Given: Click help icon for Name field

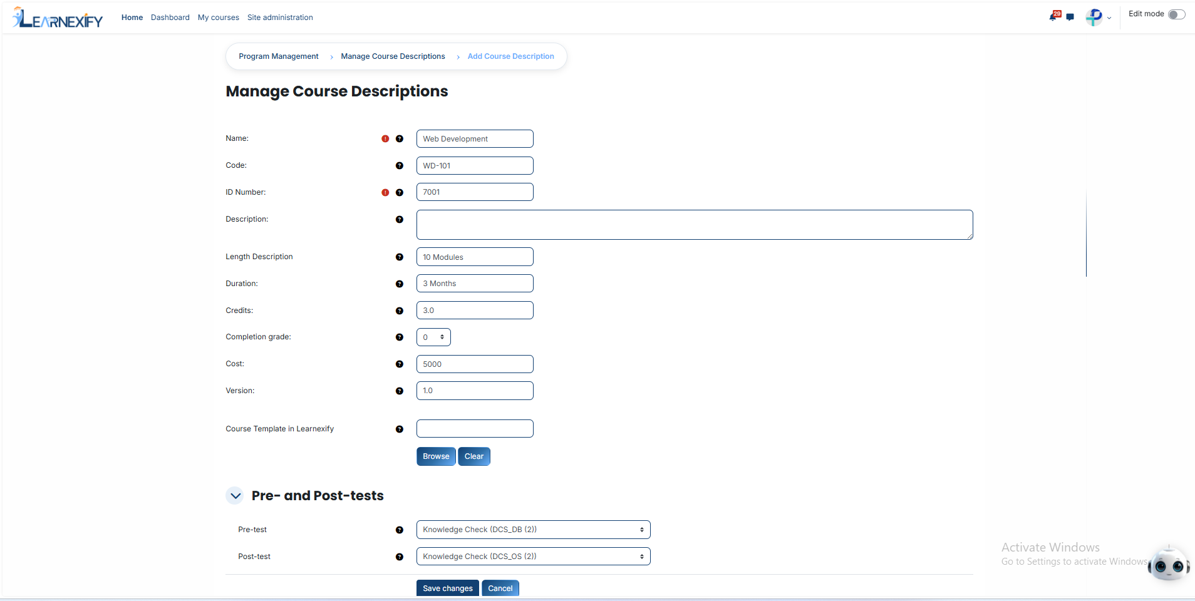Looking at the screenshot, I should point(400,139).
